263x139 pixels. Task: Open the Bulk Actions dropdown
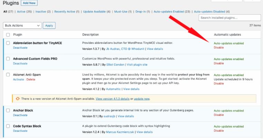point(22,26)
